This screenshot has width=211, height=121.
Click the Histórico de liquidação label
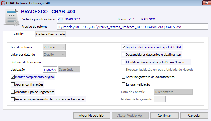pos(26,62)
